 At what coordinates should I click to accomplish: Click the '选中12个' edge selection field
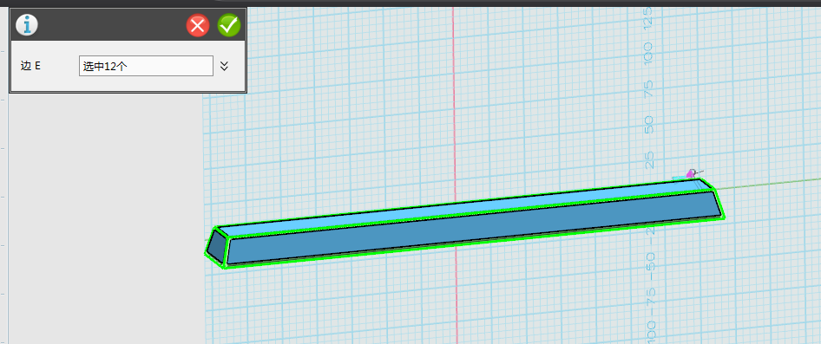(146, 66)
